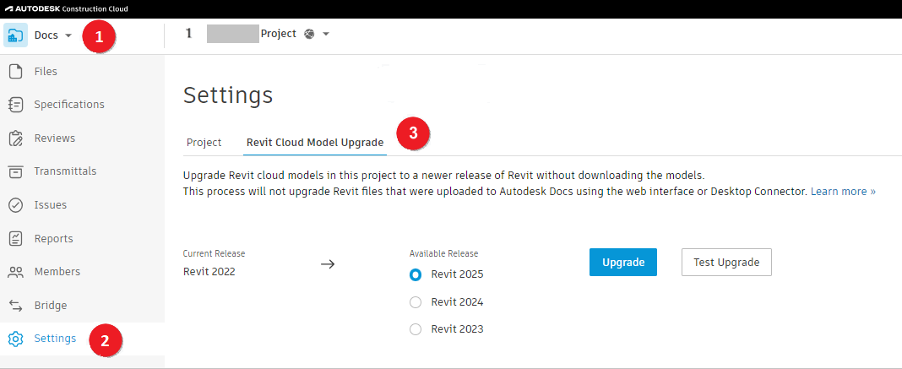Open Issues using the checkmark icon

click(15, 205)
